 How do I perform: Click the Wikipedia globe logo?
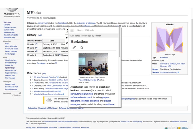point(12,10)
